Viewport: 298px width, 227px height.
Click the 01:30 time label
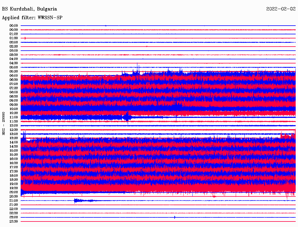click(x=14, y=38)
